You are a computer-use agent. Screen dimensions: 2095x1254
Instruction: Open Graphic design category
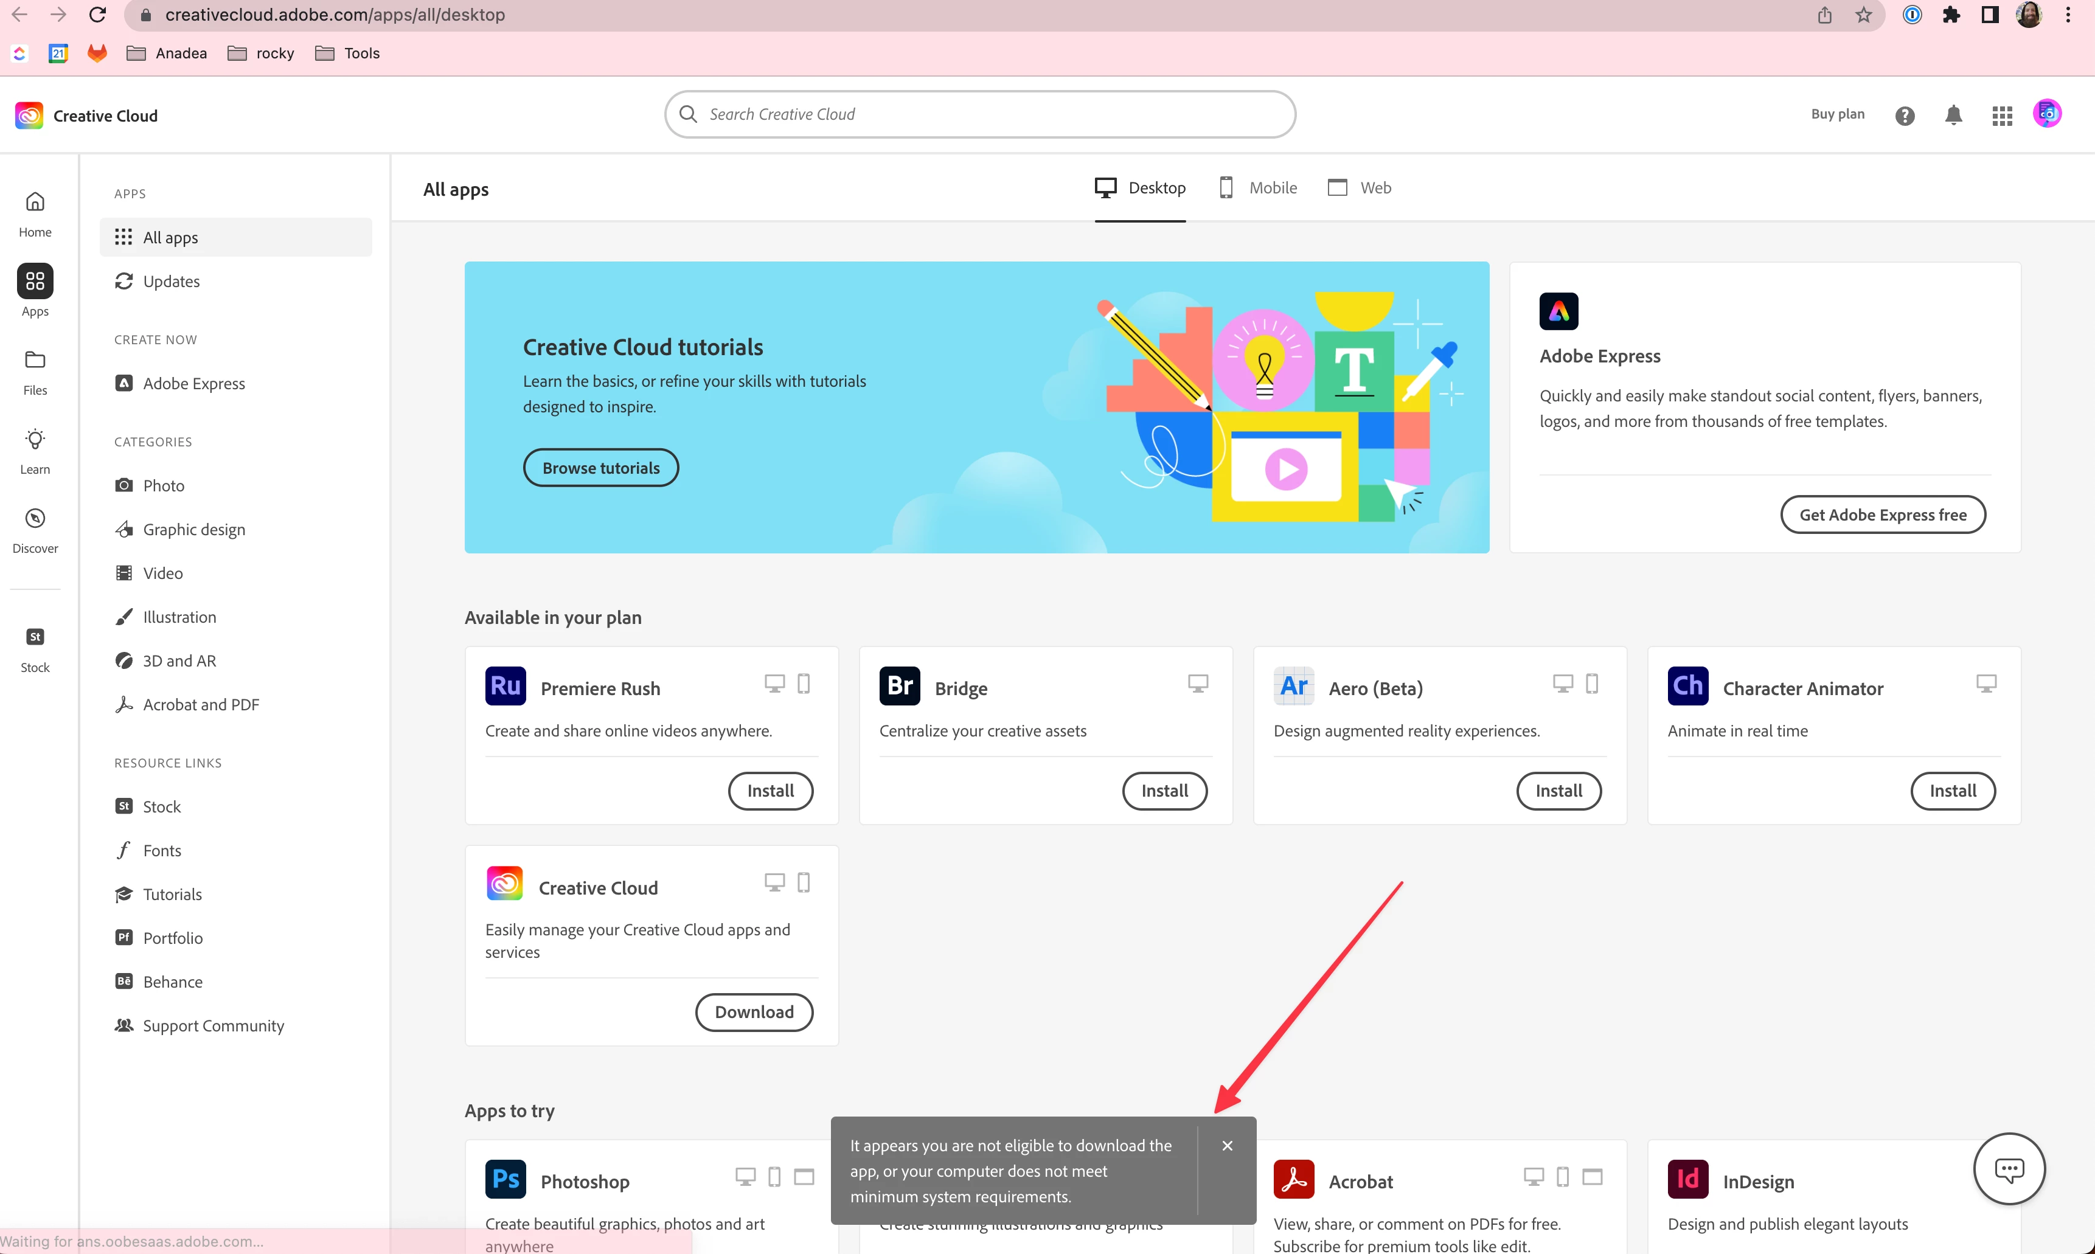pos(193,530)
